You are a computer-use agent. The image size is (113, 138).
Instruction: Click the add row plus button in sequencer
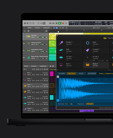(25, 69)
